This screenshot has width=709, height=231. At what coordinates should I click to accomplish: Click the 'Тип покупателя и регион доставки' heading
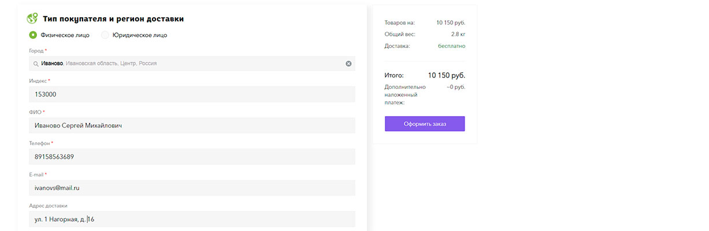pyautogui.click(x=113, y=19)
